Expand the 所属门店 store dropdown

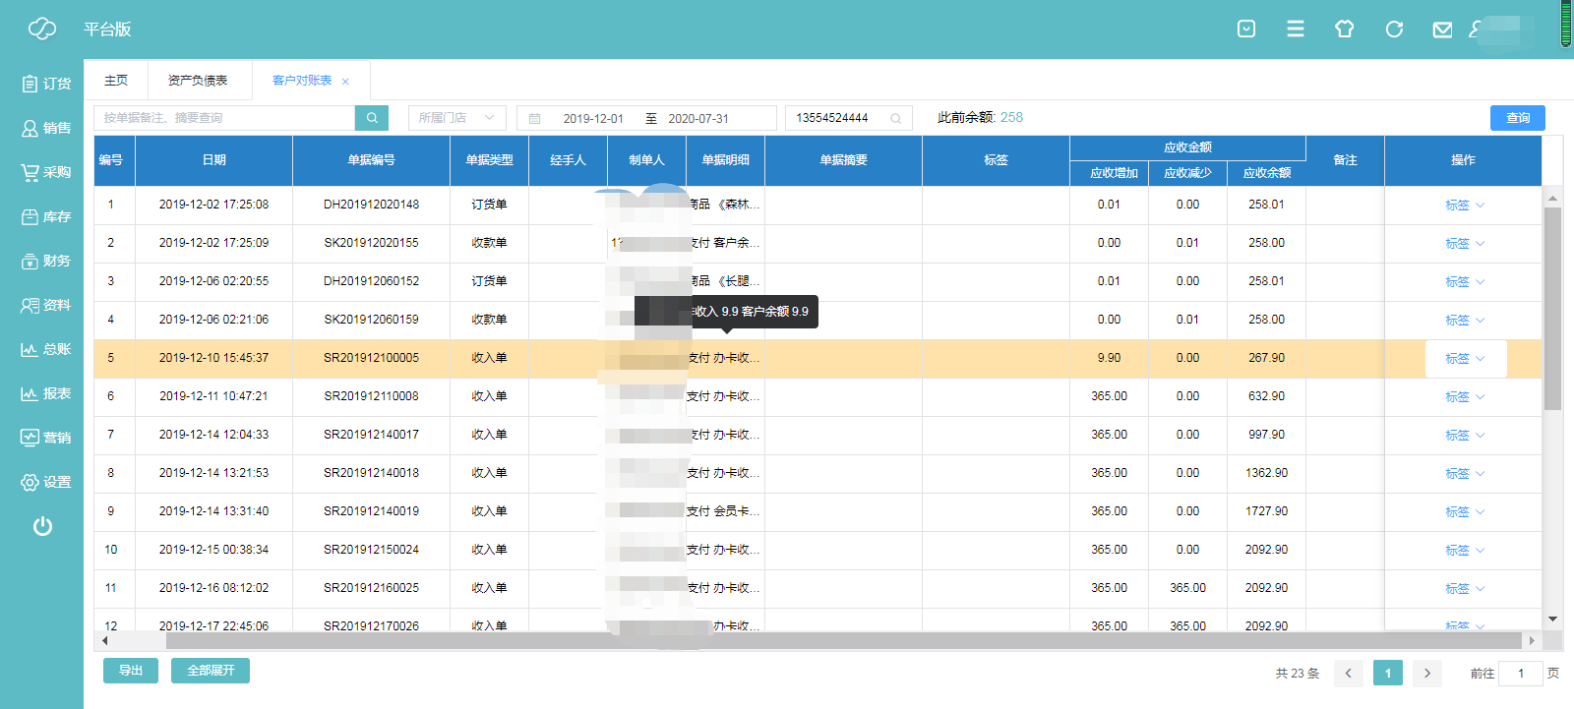pyautogui.click(x=456, y=118)
